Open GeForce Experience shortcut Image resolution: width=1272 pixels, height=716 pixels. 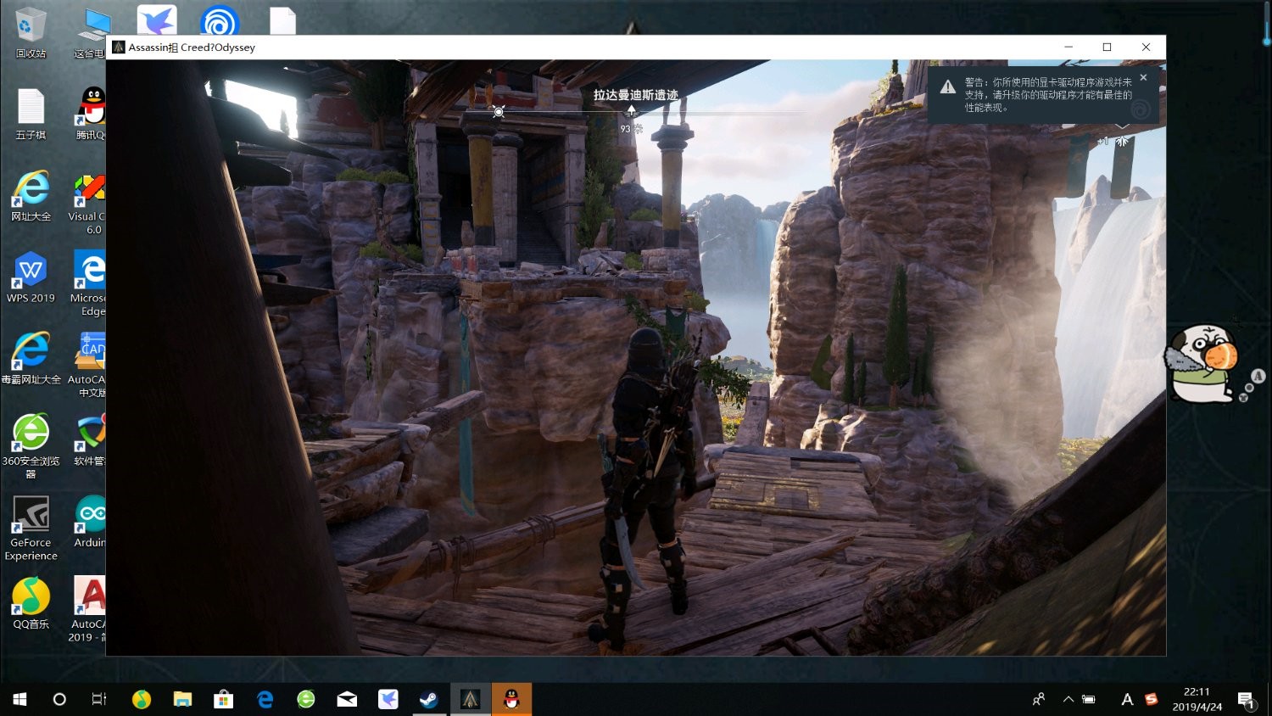pos(31,528)
